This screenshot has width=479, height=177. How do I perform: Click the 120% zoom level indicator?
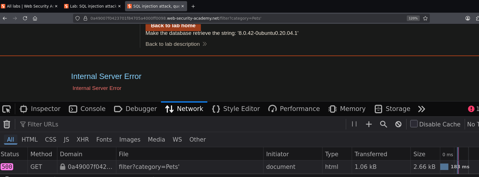click(413, 18)
